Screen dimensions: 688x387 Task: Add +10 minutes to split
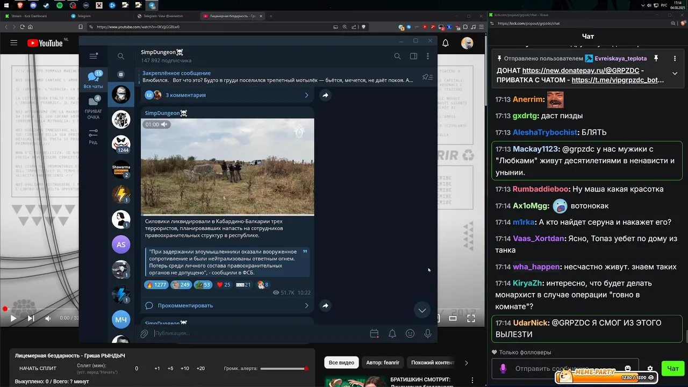click(x=185, y=368)
